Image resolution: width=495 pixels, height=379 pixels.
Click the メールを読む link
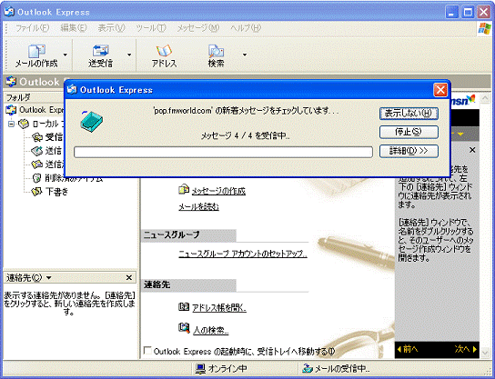(x=199, y=207)
